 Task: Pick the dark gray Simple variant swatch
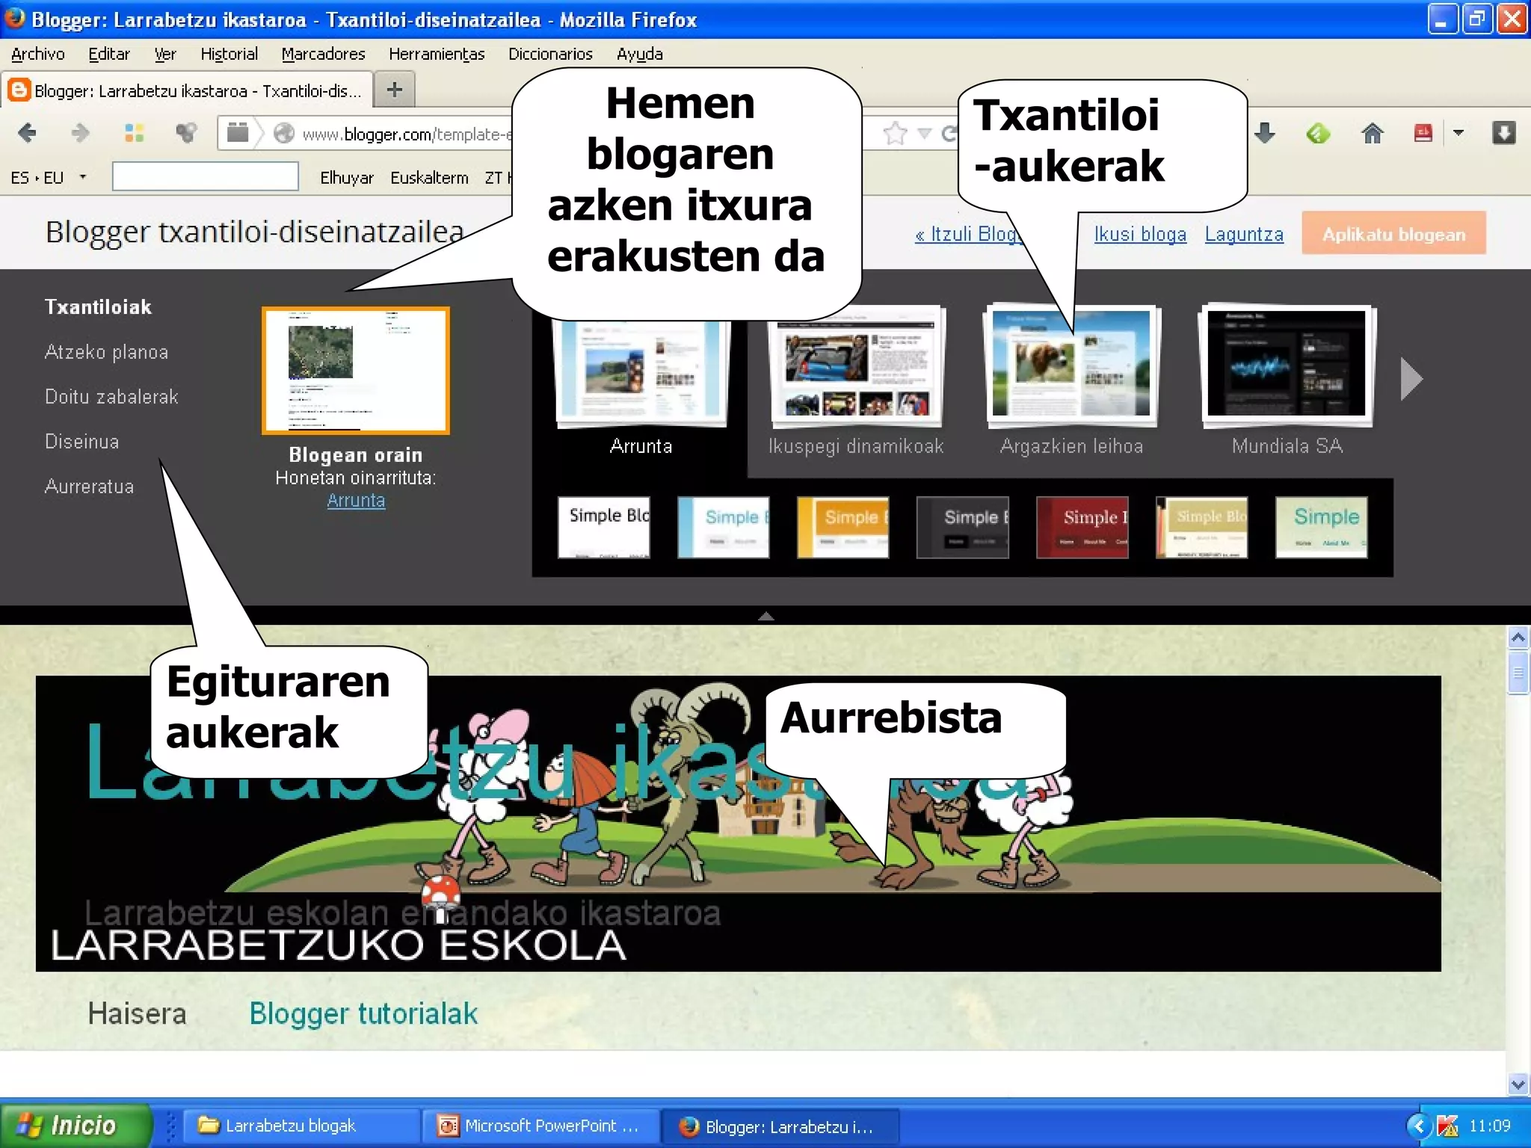coord(963,527)
